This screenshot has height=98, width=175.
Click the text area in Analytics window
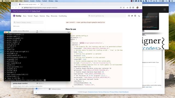tap(149, 75)
